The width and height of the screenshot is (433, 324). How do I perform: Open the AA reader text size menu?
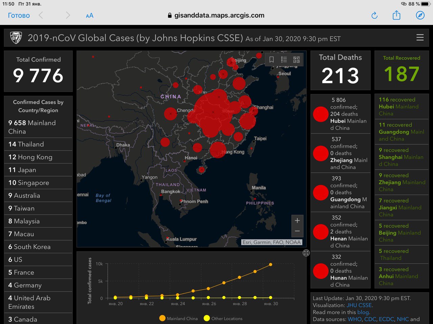click(90, 16)
